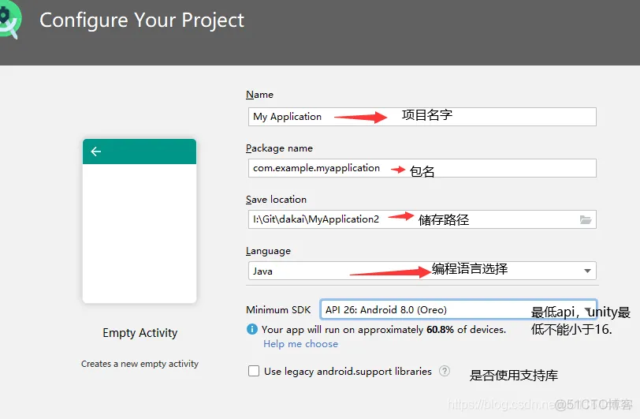Click the Creates a new empty activity text
This screenshot has width=640, height=419.
coord(140,364)
